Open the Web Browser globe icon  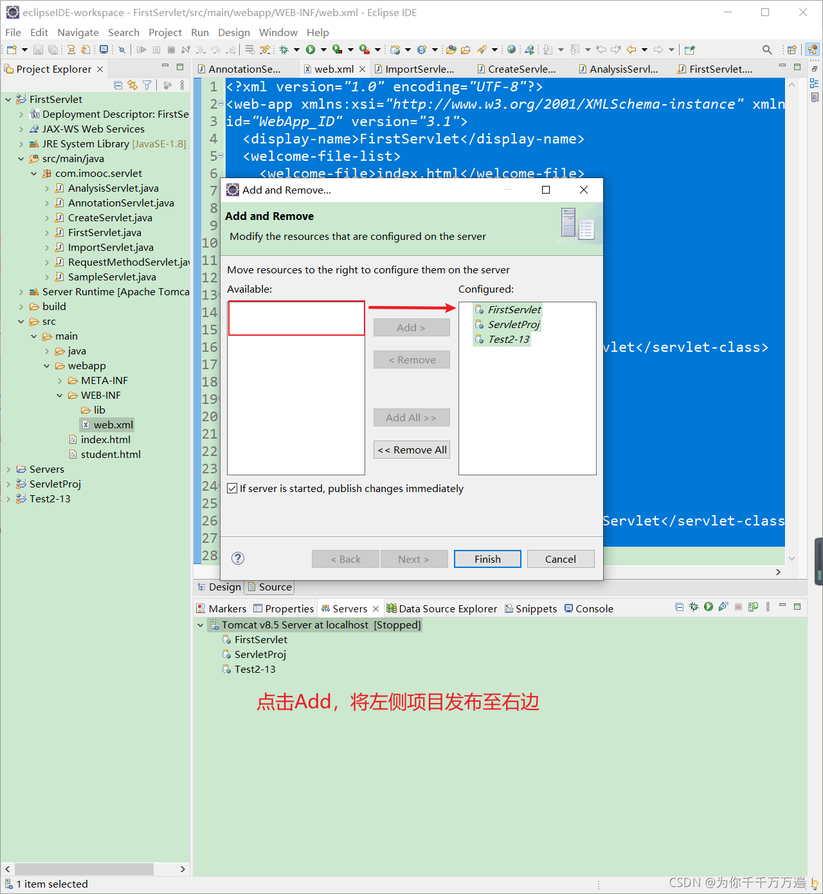click(511, 50)
